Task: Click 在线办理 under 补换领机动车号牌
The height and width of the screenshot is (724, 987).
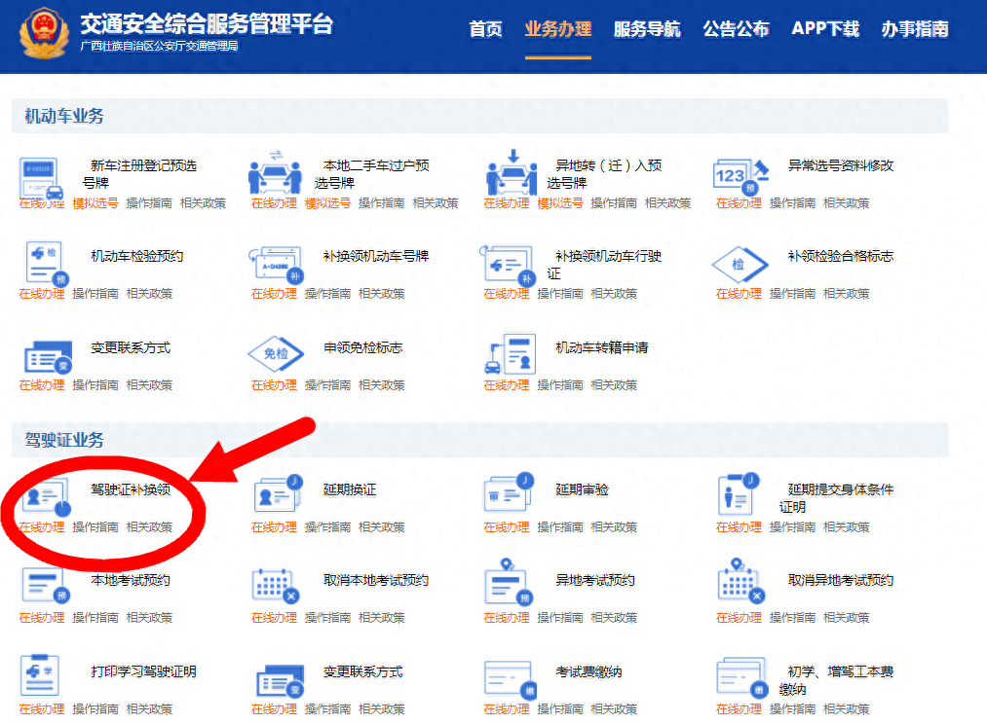Action: point(274,294)
